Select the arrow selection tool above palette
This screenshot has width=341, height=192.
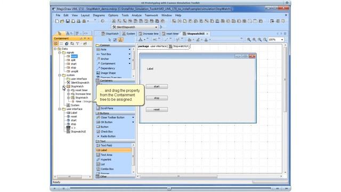pos(109,39)
